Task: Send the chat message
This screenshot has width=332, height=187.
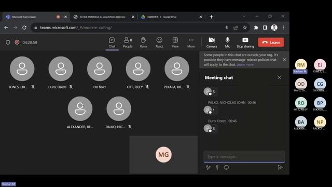Action: click(x=280, y=167)
